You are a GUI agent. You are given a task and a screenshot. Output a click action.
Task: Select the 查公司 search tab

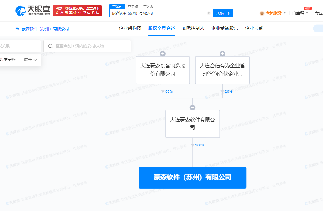(x=117, y=7)
